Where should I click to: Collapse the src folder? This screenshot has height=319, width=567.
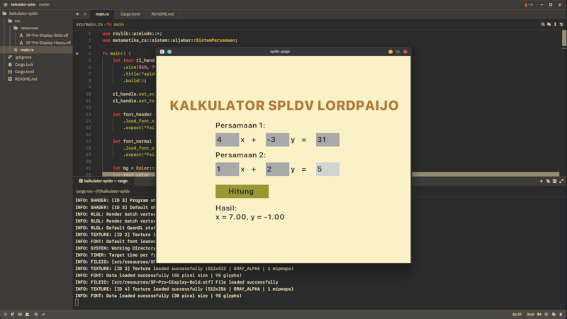tap(17, 21)
